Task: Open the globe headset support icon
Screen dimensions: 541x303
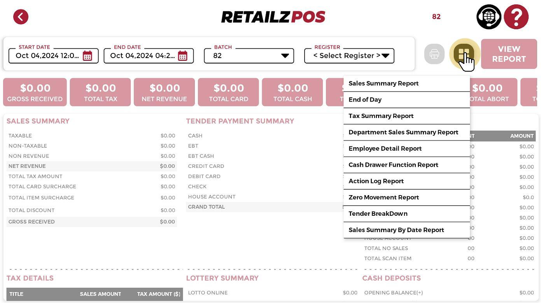Action: [488, 17]
